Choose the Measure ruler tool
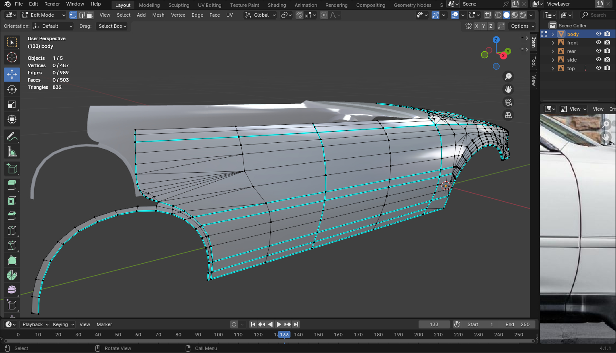 [x=12, y=152]
